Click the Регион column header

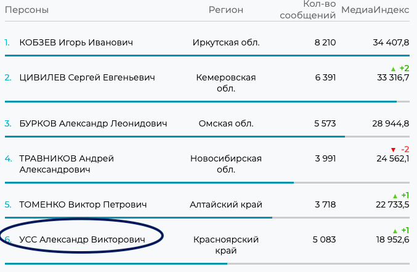pyautogui.click(x=226, y=10)
